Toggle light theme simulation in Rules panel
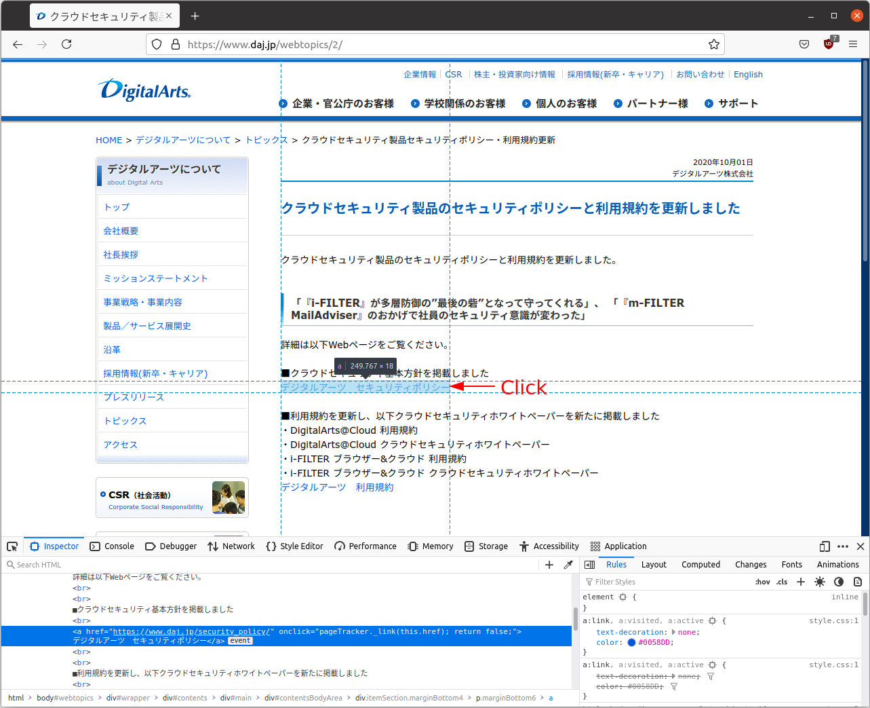 (819, 582)
